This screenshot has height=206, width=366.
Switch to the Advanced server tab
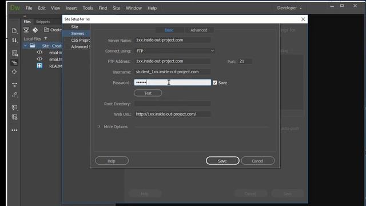click(x=199, y=30)
